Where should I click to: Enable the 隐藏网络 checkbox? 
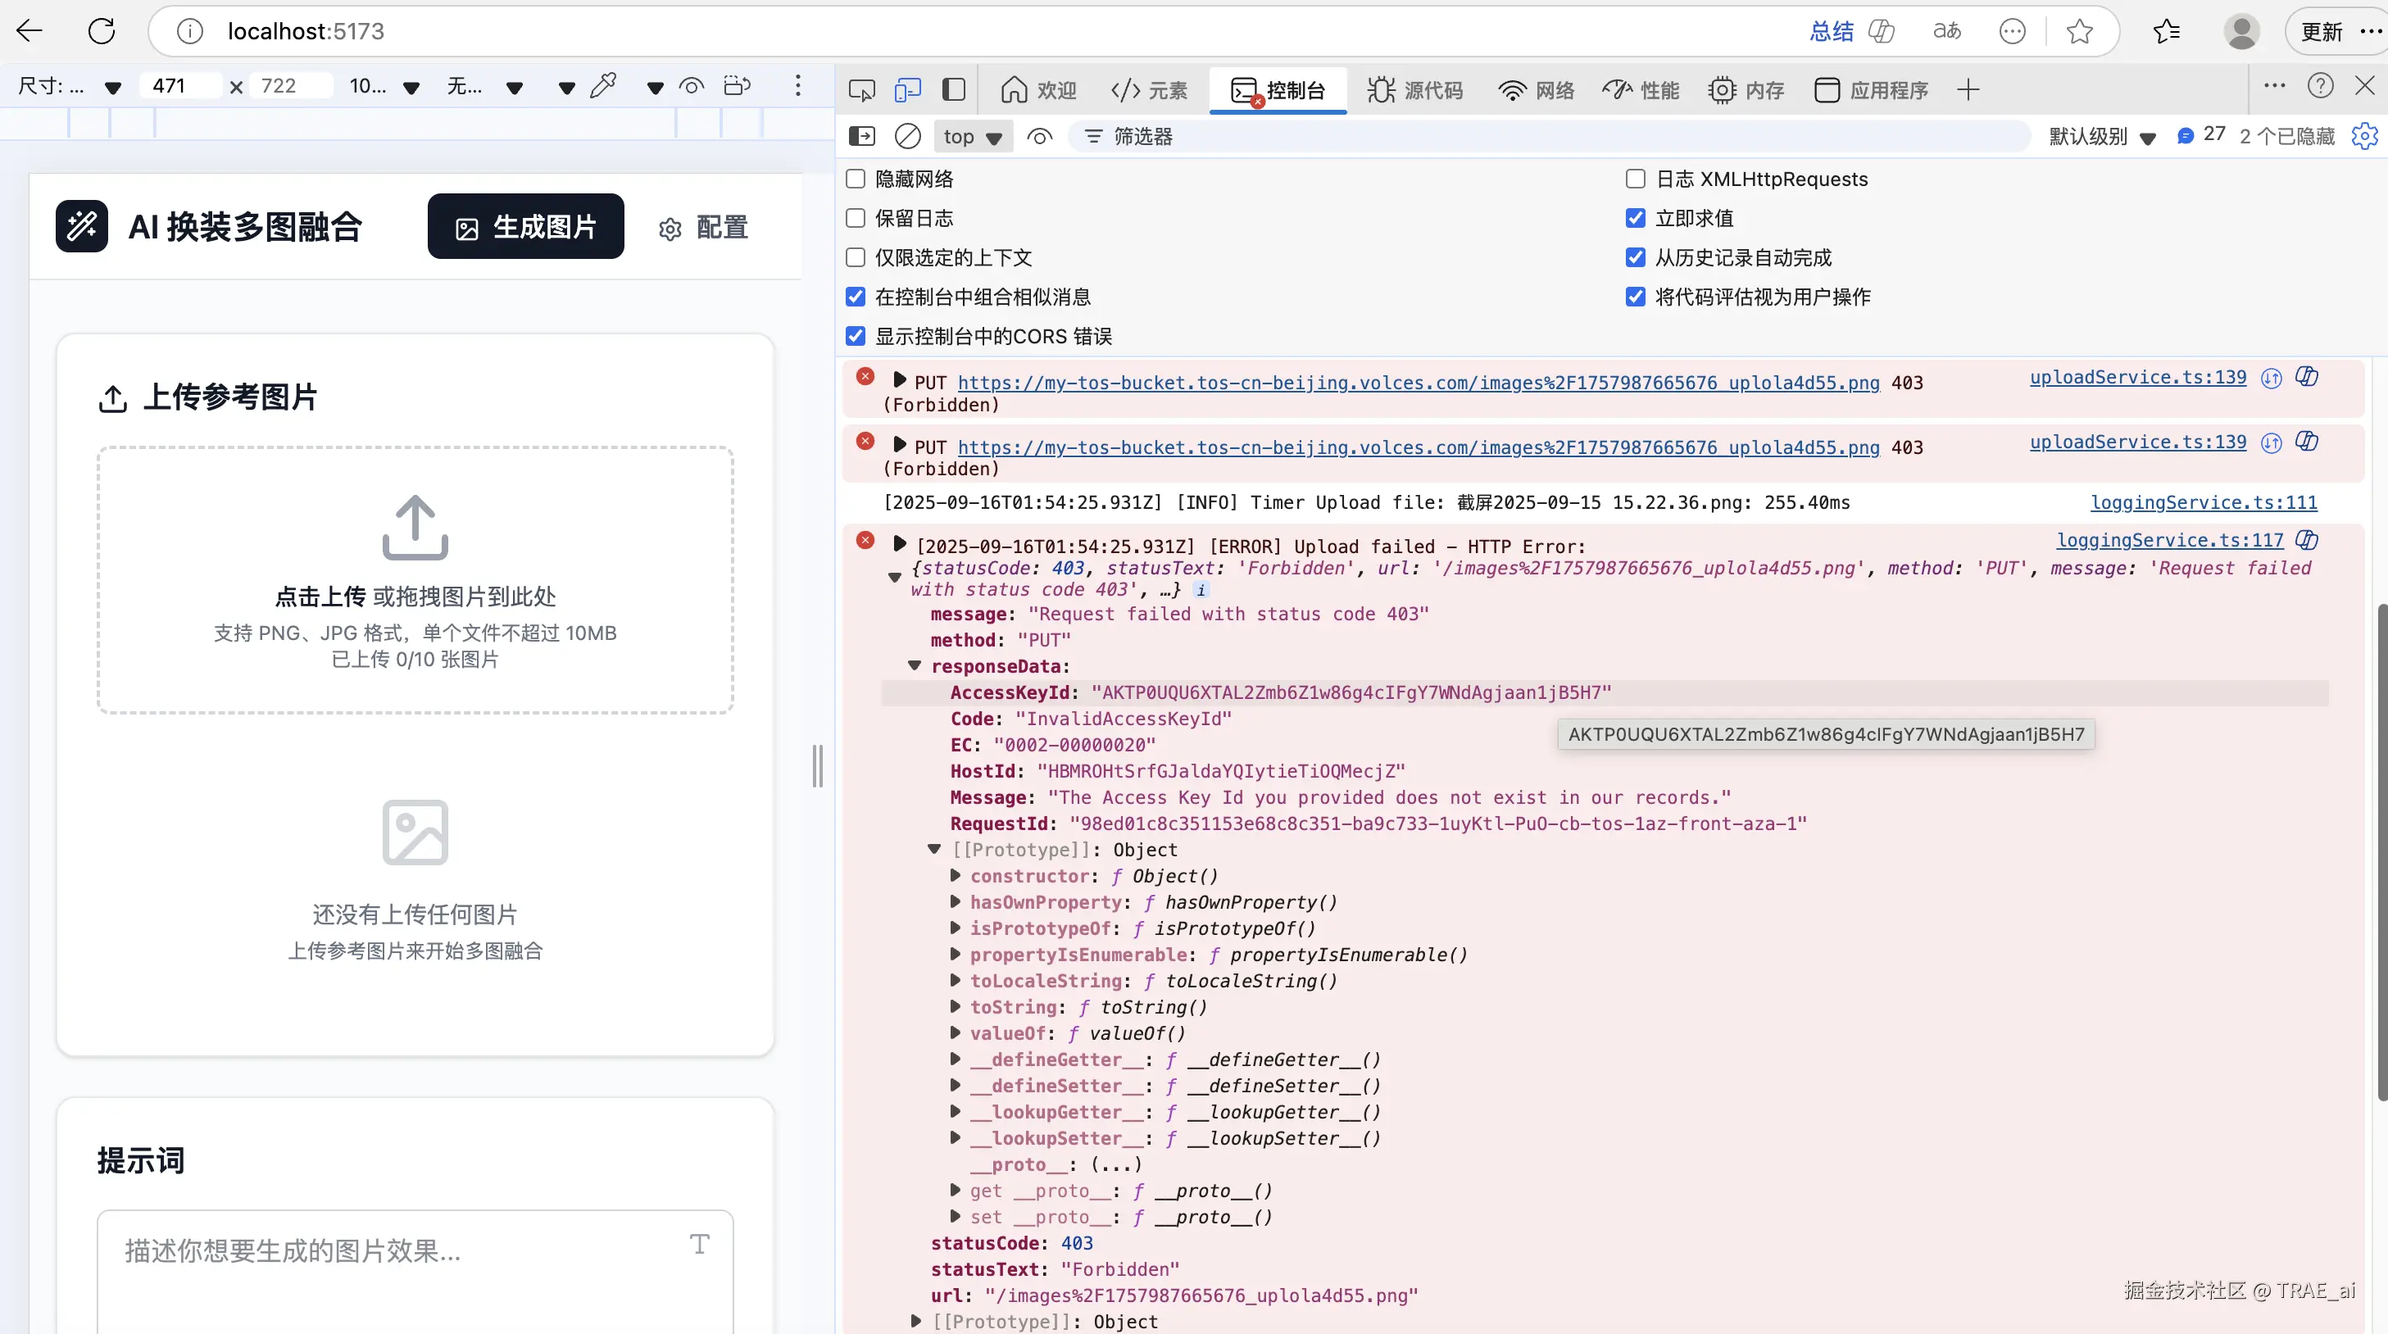click(856, 179)
